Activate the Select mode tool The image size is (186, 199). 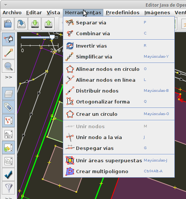8,39
